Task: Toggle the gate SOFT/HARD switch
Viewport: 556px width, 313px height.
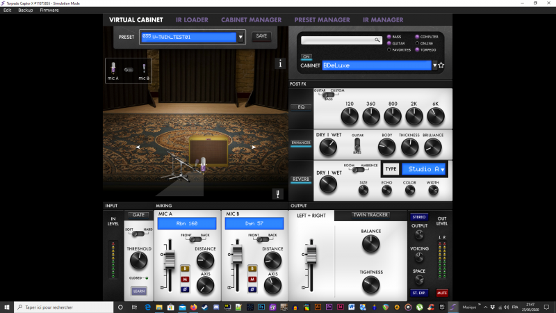Action: tap(138, 234)
